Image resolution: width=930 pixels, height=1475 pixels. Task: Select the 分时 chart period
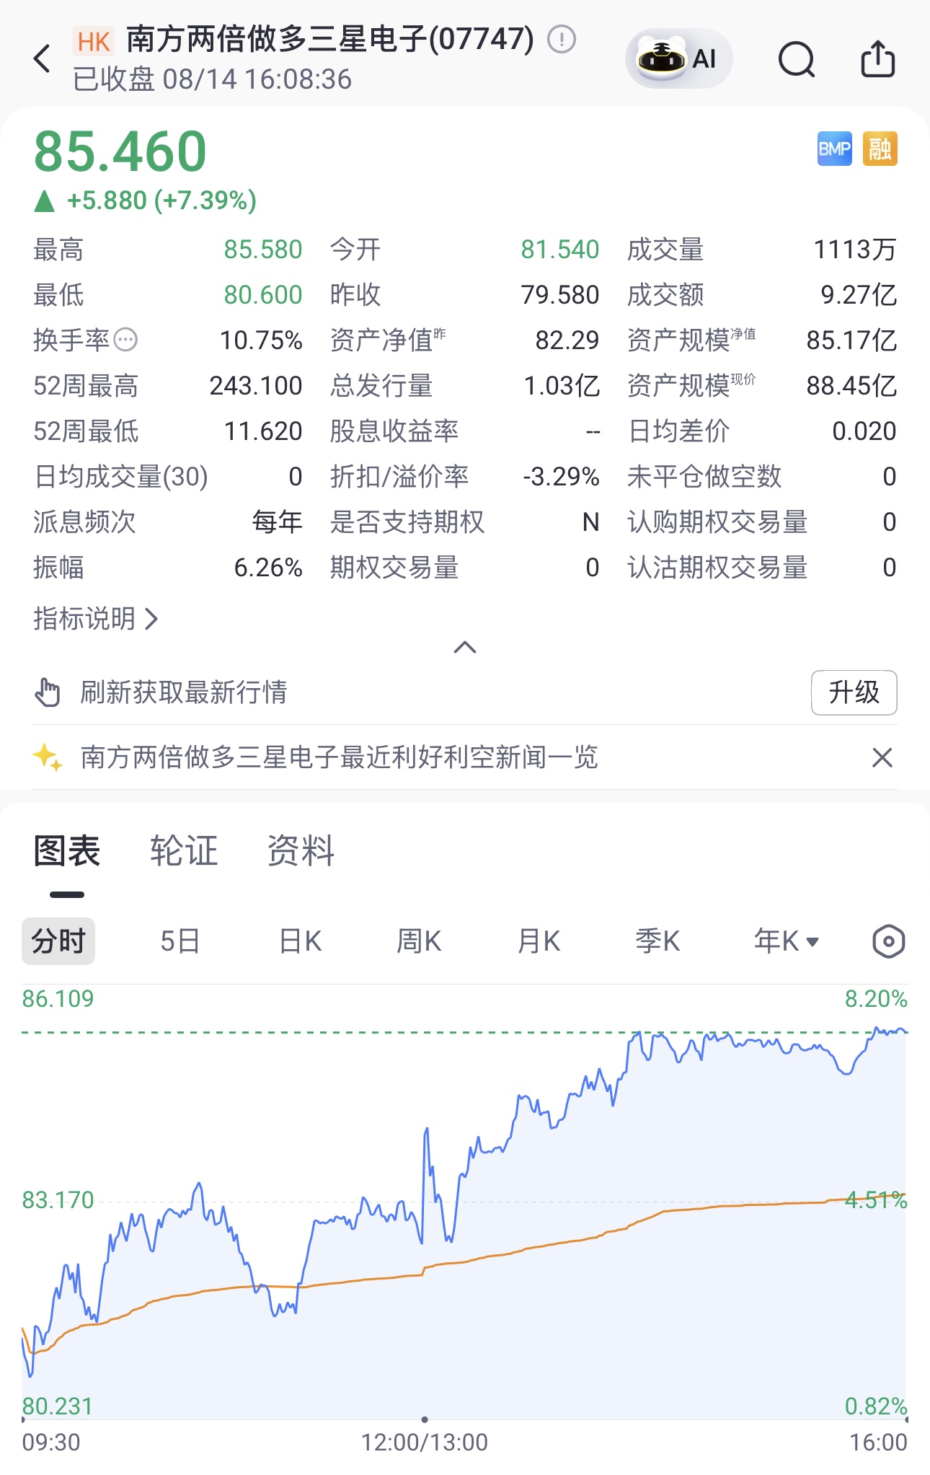(58, 941)
